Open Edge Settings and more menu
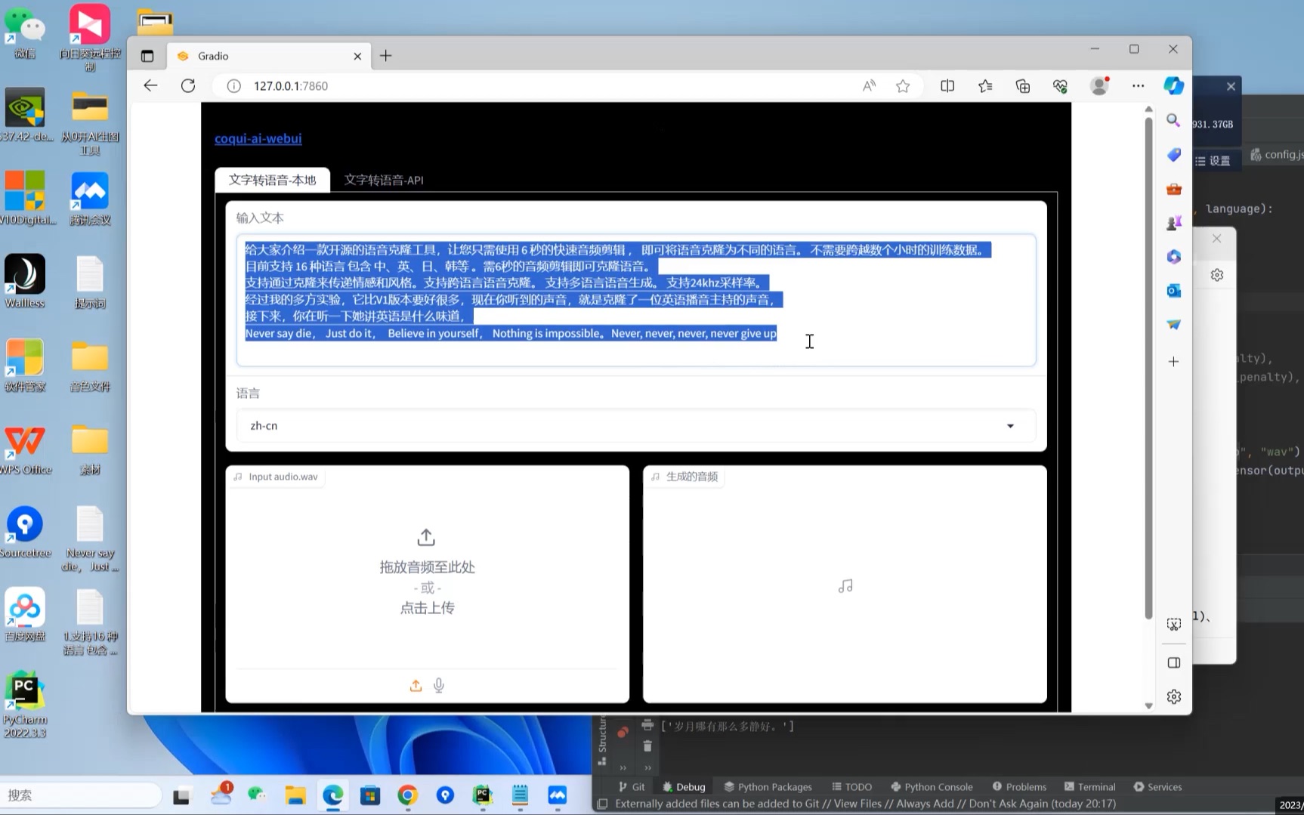Image resolution: width=1304 pixels, height=815 pixels. pyautogui.click(x=1138, y=86)
